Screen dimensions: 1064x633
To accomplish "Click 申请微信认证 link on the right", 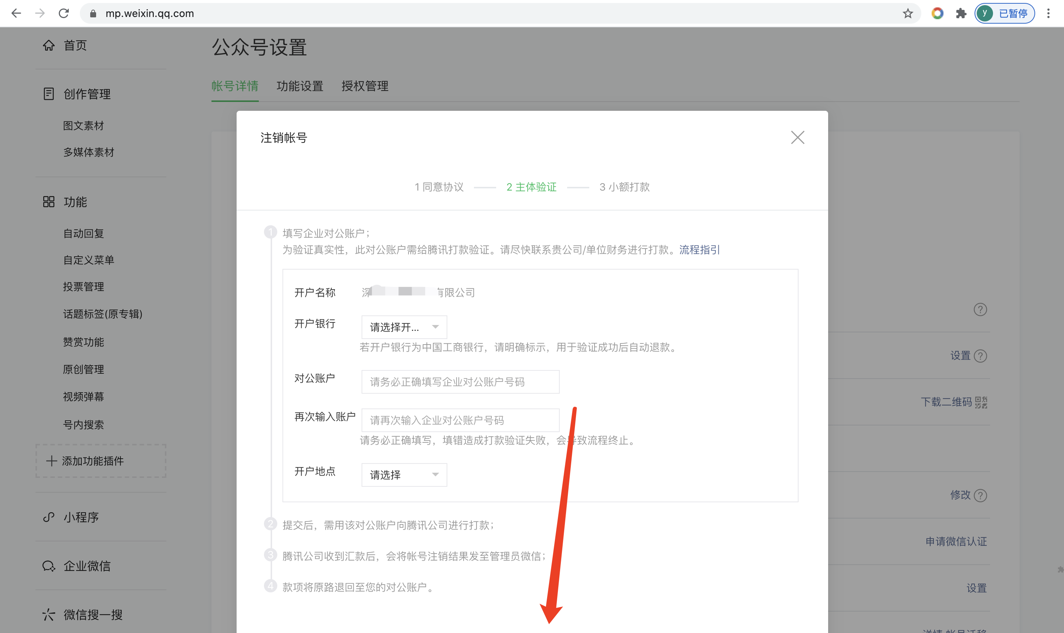I will (x=956, y=541).
